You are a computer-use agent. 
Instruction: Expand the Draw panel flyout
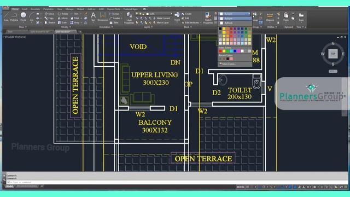(23, 27)
